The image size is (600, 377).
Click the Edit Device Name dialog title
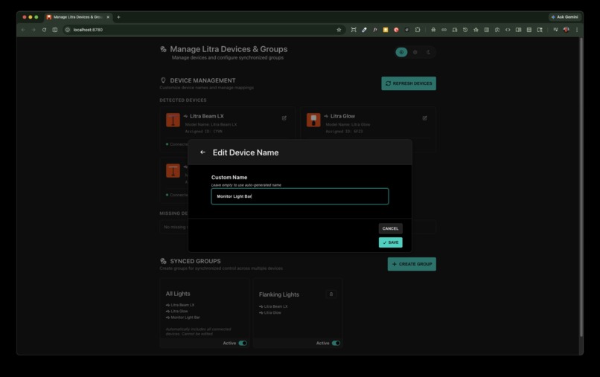[x=246, y=152]
